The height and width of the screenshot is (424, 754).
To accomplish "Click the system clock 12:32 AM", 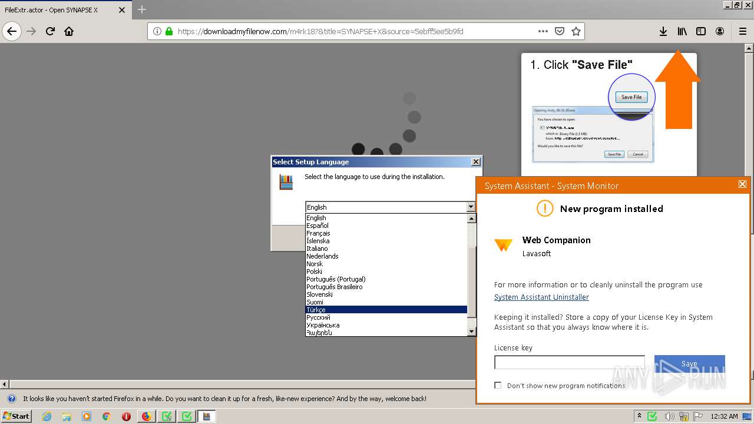I will [724, 416].
